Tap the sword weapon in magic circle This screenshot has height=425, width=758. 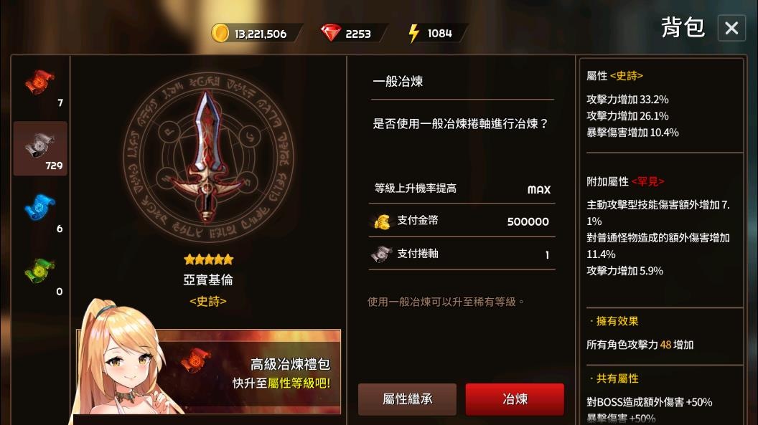[x=208, y=157]
